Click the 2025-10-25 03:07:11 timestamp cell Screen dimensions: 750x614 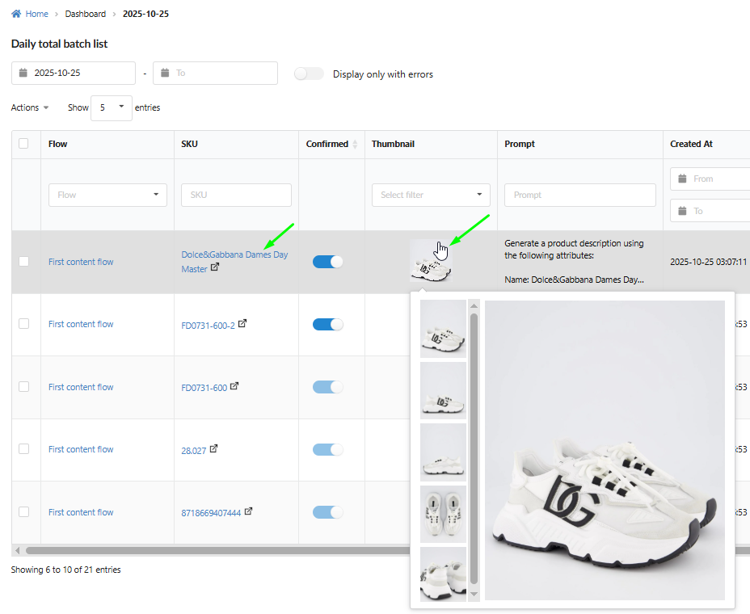(x=708, y=262)
